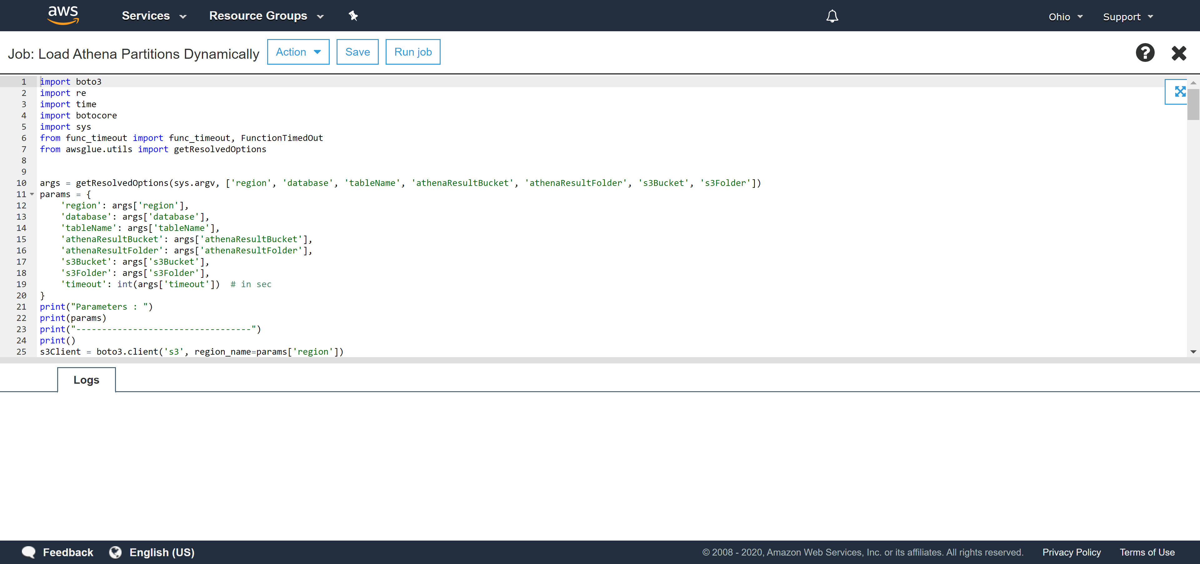This screenshot has width=1200, height=564.
Task: Open the Terms of Use link
Action: 1147,552
